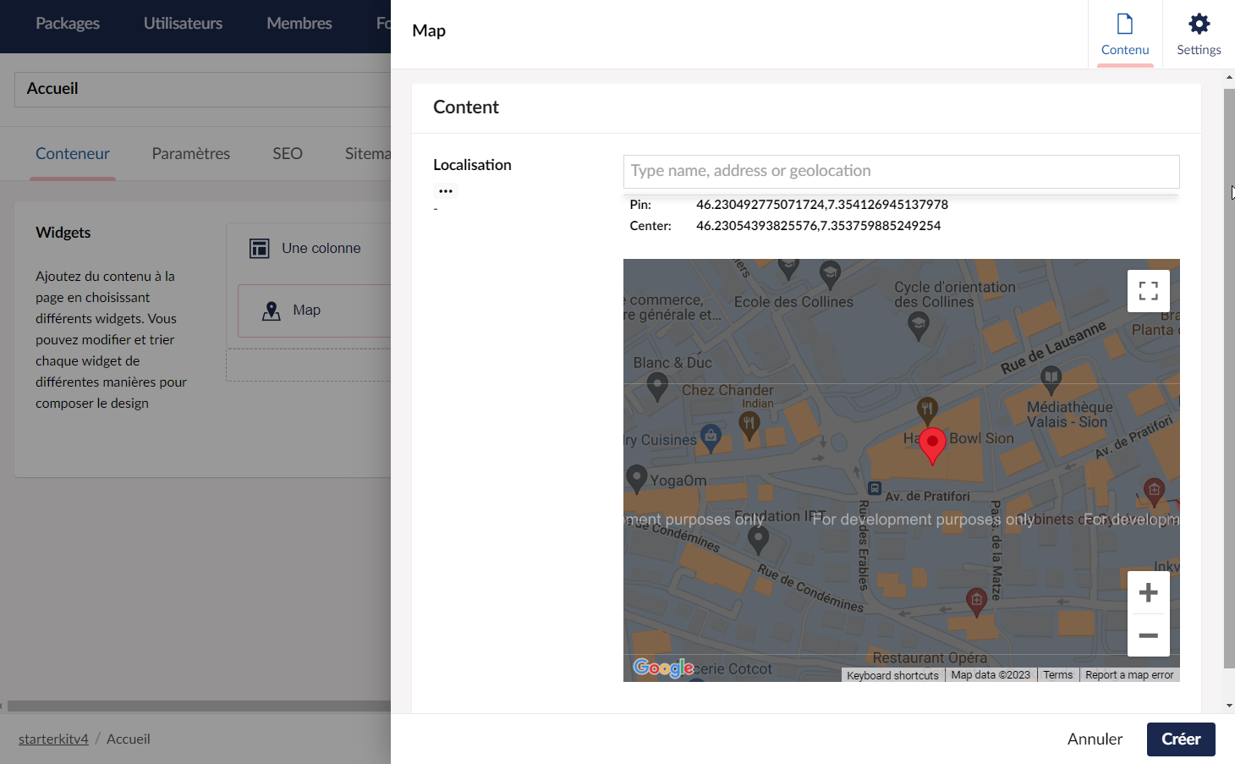The width and height of the screenshot is (1235, 764).
Task: Zoom in the map with plus button
Action: [x=1149, y=592]
